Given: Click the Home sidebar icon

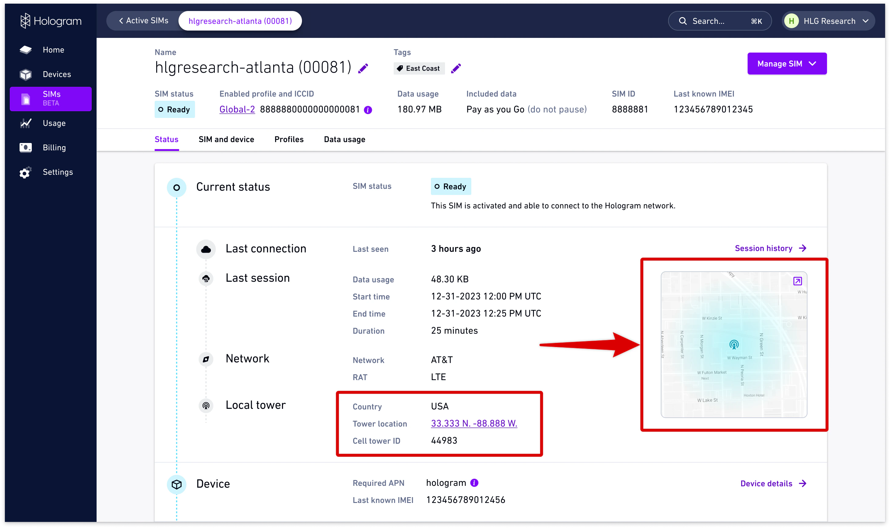Looking at the screenshot, I should coord(26,50).
